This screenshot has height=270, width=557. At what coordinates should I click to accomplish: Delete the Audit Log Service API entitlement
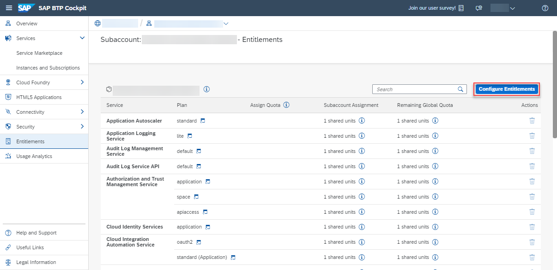(532, 166)
